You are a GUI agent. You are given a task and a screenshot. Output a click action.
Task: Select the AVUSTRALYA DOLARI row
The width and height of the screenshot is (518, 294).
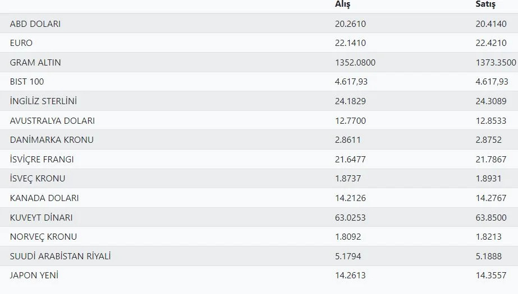(52, 121)
